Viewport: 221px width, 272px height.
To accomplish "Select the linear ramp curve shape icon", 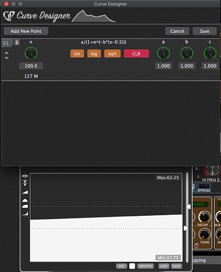I will coord(25,192).
